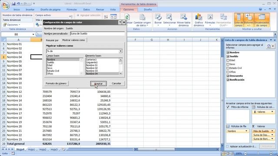Image resolution: width=278 pixels, height=156 pixels.
Task: Click the zoom slider handle
Action: click(x=258, y=153)
